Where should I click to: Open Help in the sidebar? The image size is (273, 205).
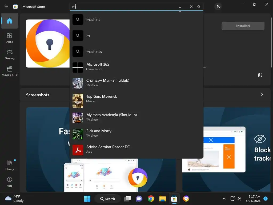pyautogui.click(x=10, y=182)
